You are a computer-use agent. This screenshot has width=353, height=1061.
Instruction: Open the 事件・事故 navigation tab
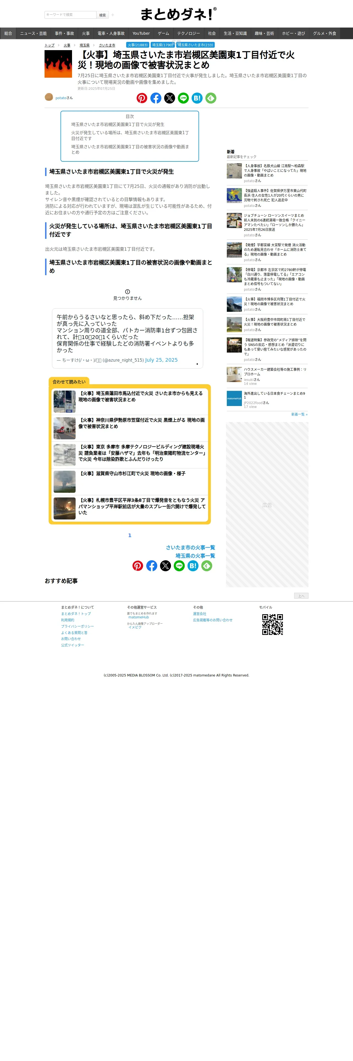pyautogui.click(x=65, y=33)
